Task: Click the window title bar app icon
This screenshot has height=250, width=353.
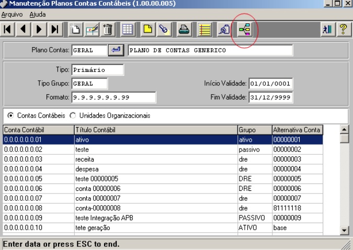Action: click(4, 4)
